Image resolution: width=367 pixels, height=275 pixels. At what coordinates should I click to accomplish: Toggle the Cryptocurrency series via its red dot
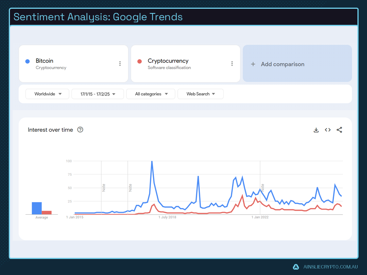[139, 61]
